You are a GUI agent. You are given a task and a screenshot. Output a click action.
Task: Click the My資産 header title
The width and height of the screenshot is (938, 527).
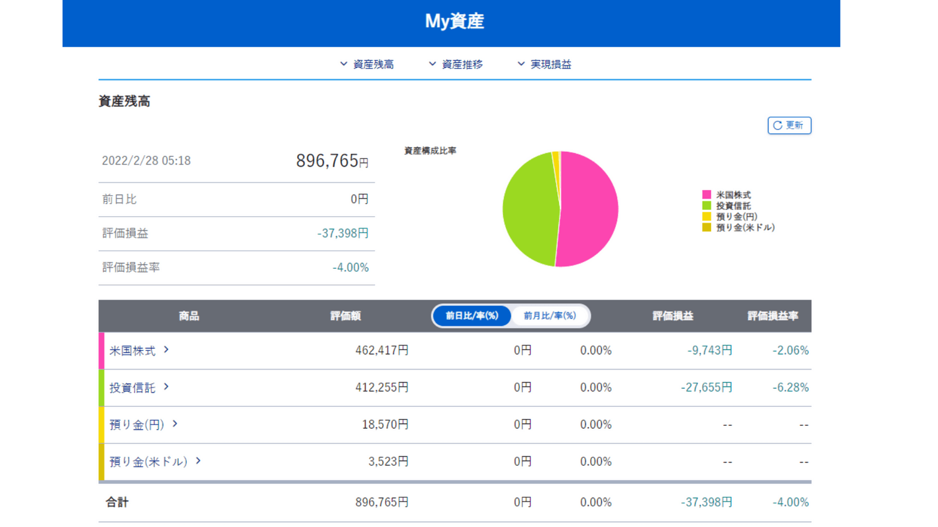pos(455,21)
